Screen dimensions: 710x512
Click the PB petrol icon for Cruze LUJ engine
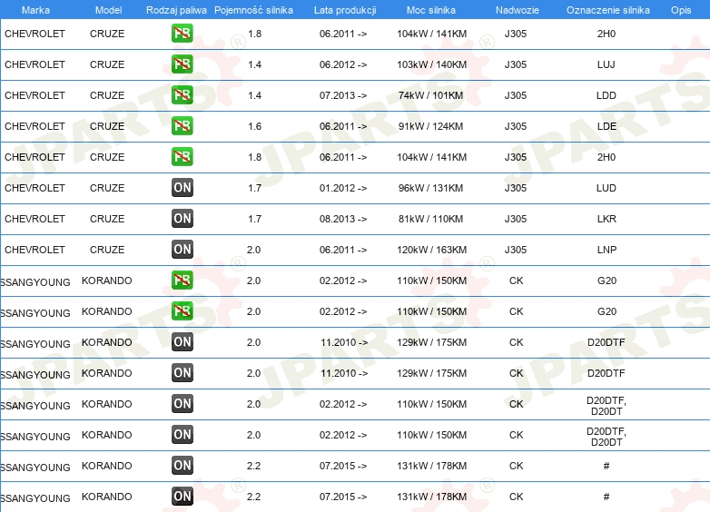(x=182, y=64)
